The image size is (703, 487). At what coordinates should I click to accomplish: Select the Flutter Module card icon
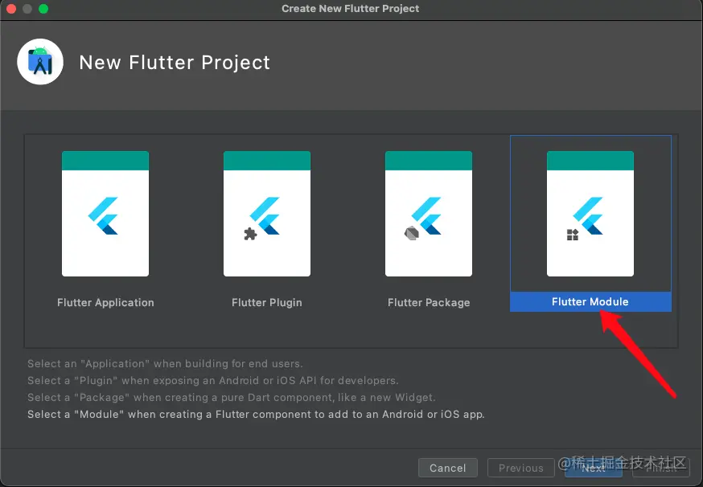(x=590, y=214)
